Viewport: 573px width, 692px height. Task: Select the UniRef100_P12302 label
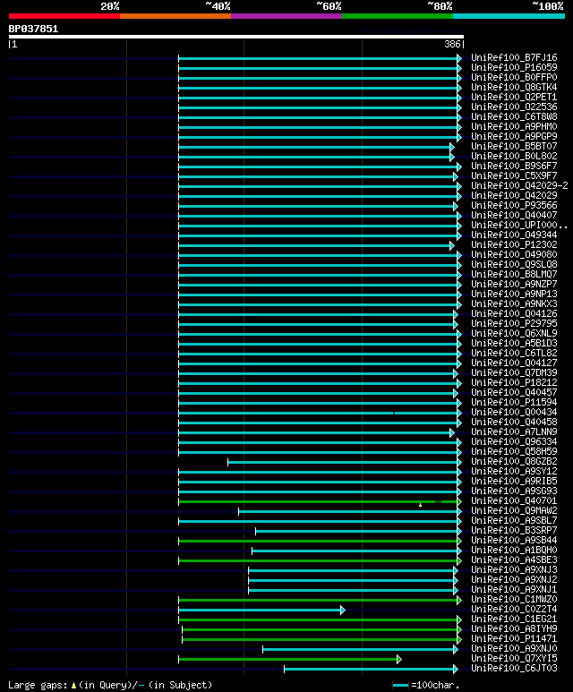514,245
